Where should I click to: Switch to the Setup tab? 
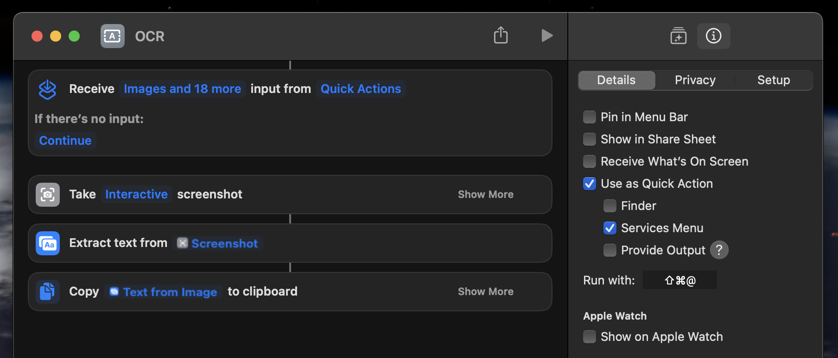point(774,80)
